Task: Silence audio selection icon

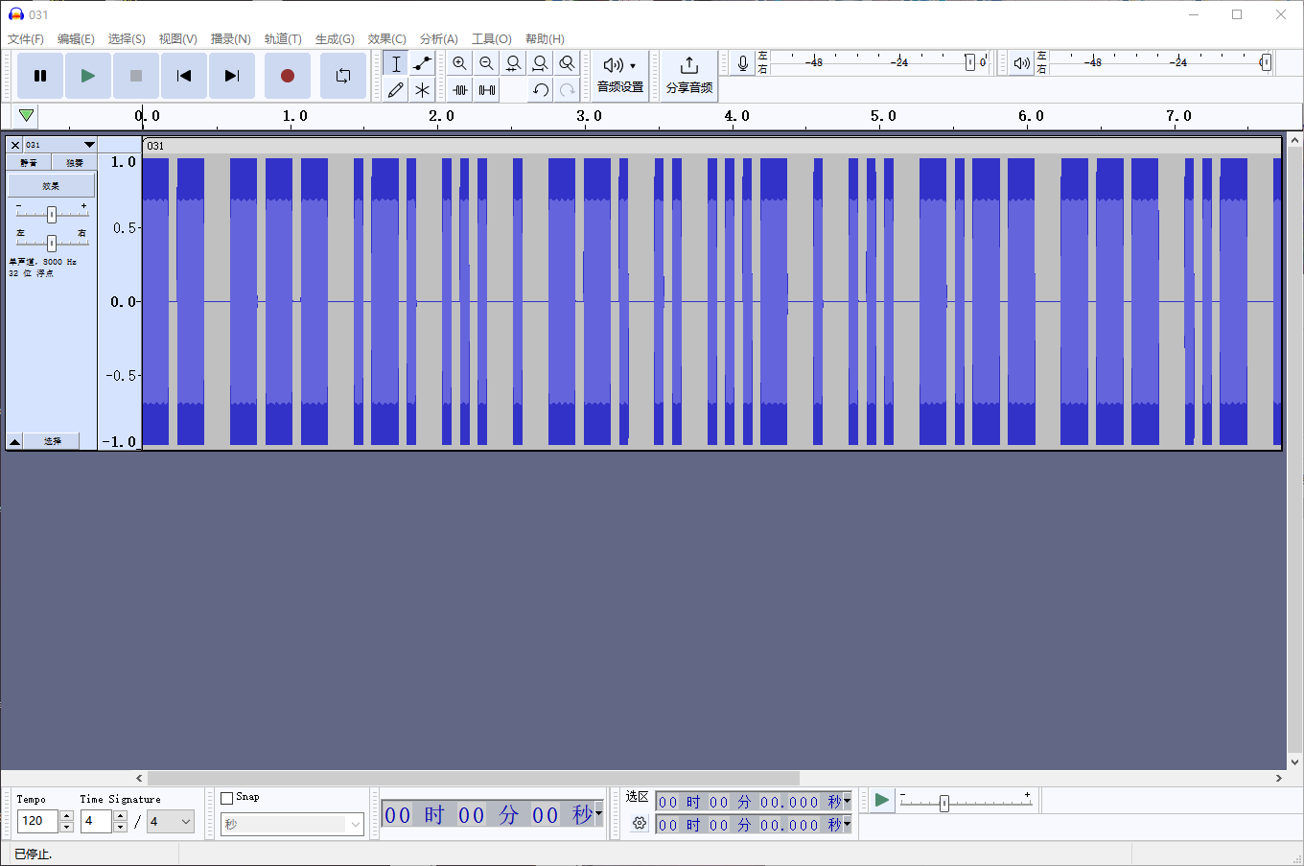Action: click(487, 90)
